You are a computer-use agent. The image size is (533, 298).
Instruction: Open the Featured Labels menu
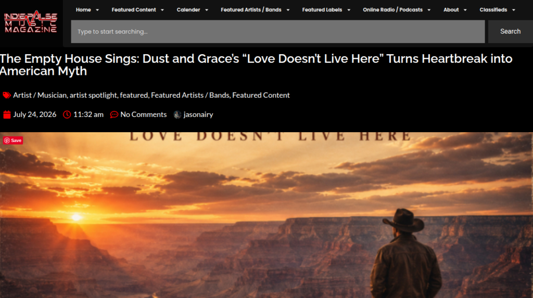tap(322, 10)
